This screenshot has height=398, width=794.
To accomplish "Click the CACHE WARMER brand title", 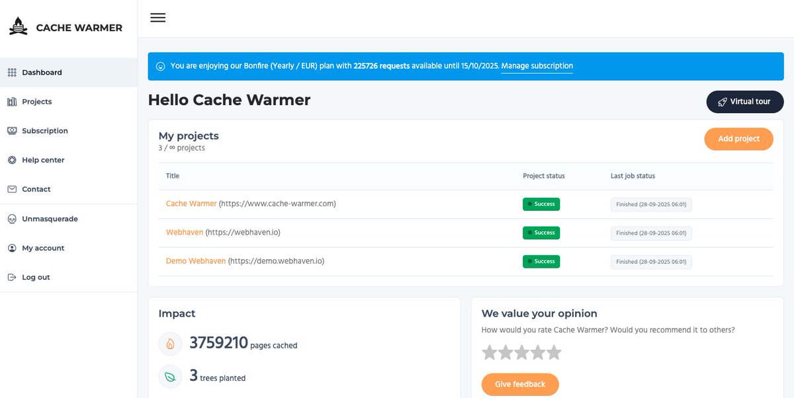I will (x=79, y=28).
